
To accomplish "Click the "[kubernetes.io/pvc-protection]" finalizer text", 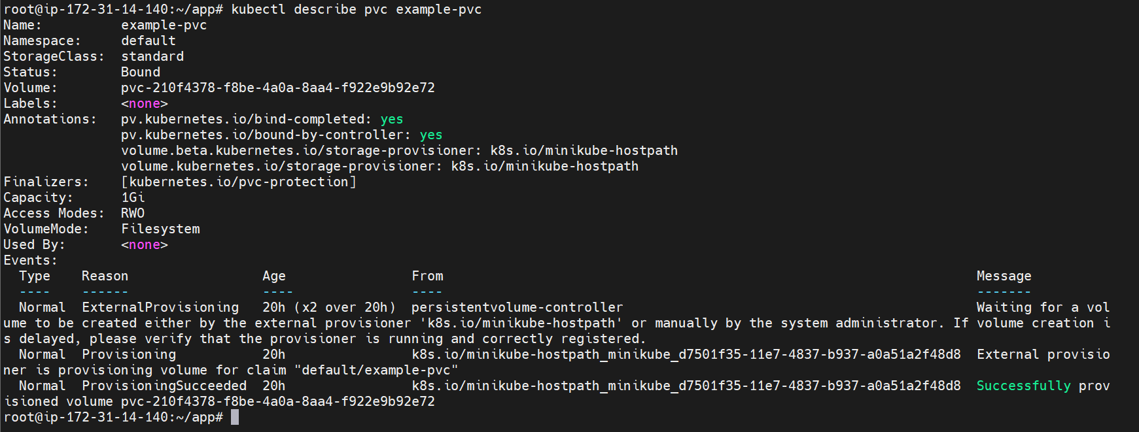I will pyautogui.click(x=239, y=182).
